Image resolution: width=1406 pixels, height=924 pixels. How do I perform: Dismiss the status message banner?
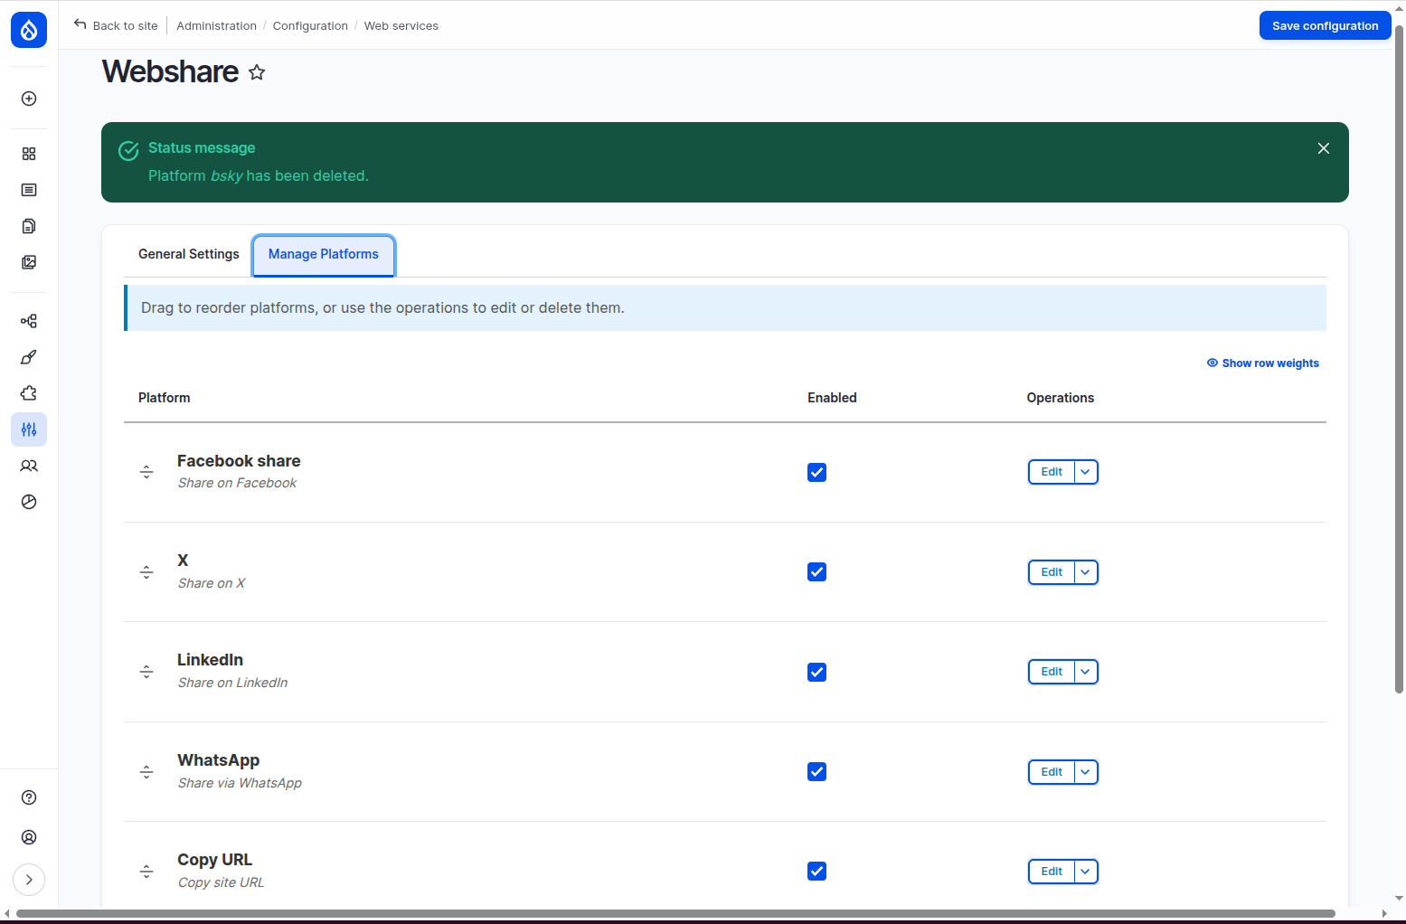(x=1324, y=148)
